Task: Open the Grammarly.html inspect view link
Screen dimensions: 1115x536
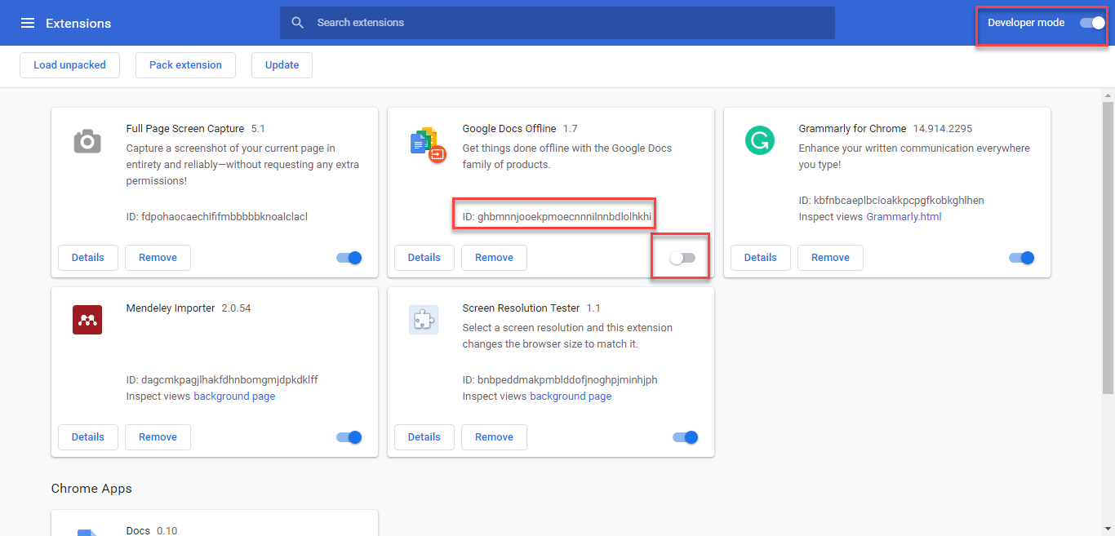Action: 904,216
